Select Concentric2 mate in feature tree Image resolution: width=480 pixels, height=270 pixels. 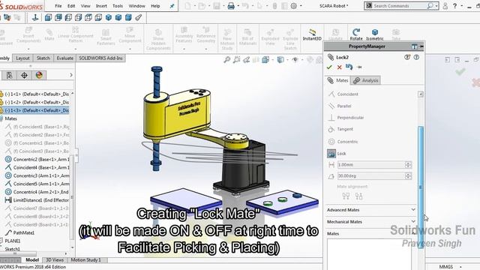[x=37, y=159]
